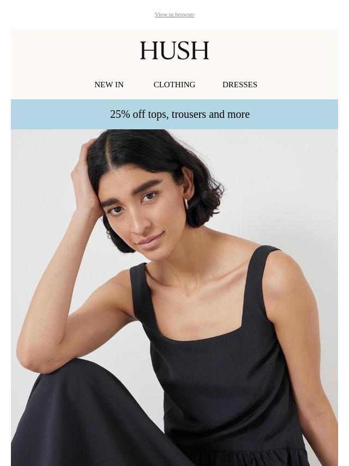Open the View in browser link
This screenshot has height=466, width=349.
pos(174,15)
